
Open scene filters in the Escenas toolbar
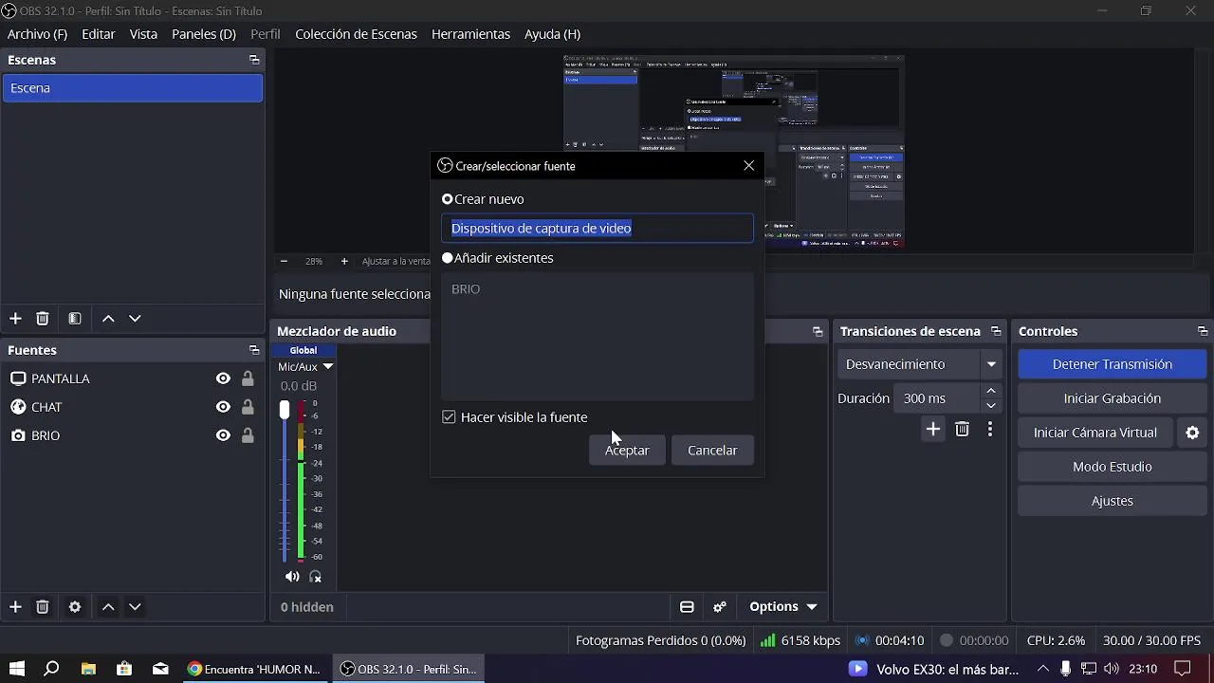tap(75, 319)
